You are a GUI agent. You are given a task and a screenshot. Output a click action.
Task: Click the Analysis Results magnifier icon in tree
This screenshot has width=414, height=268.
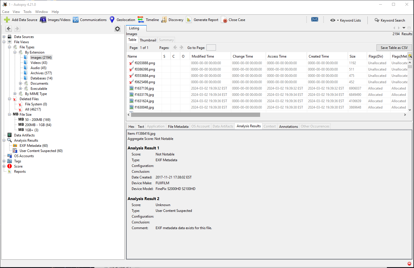point(10,140)
